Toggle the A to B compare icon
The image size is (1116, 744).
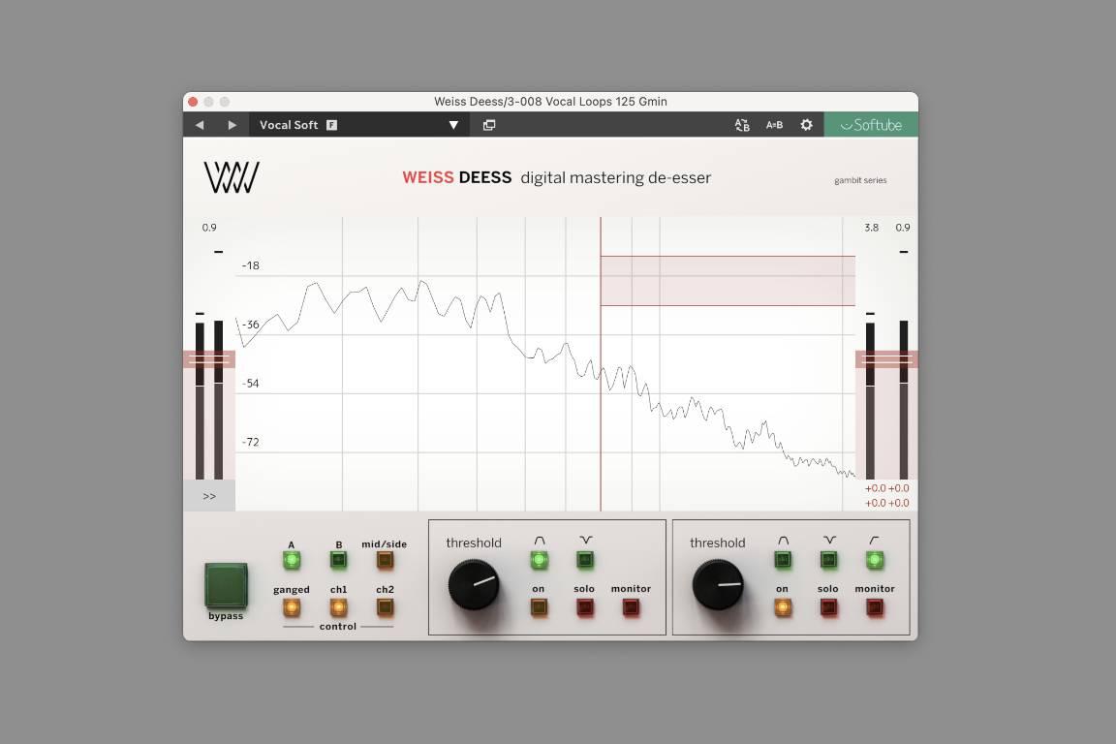click(742, 125)
